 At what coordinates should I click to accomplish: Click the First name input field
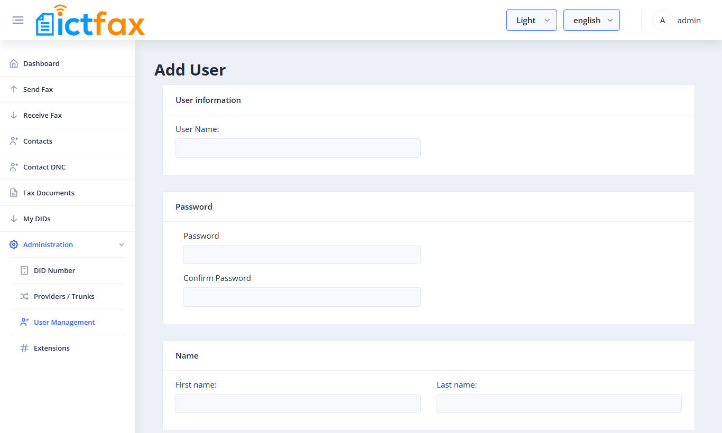click(298, 403)
